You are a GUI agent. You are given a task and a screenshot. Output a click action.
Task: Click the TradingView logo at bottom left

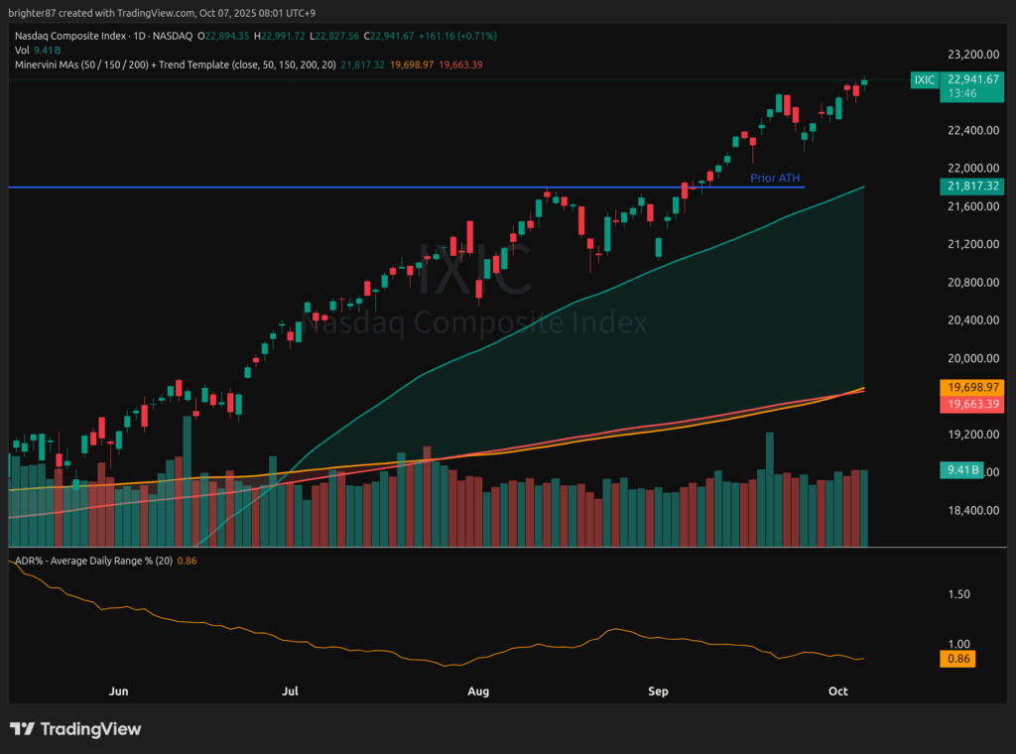[75, 729]
